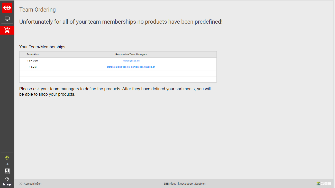Click the SBB logo in the sidebar
This screenshot has width=335, height=188.
(7, 8)
